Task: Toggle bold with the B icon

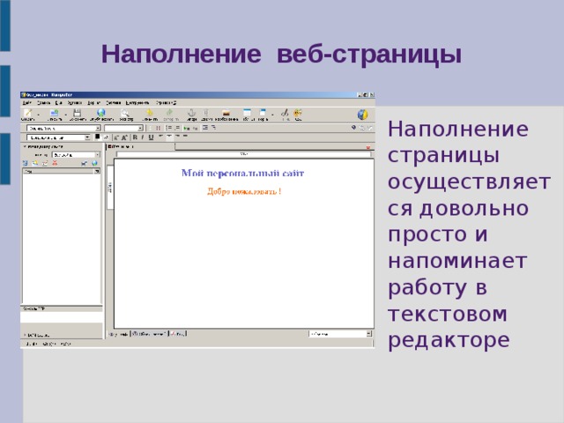Action: pos(135,137)
